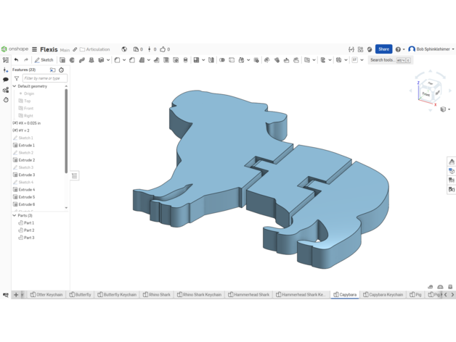Switch to the Rhino Shark tab

(157, 295)
